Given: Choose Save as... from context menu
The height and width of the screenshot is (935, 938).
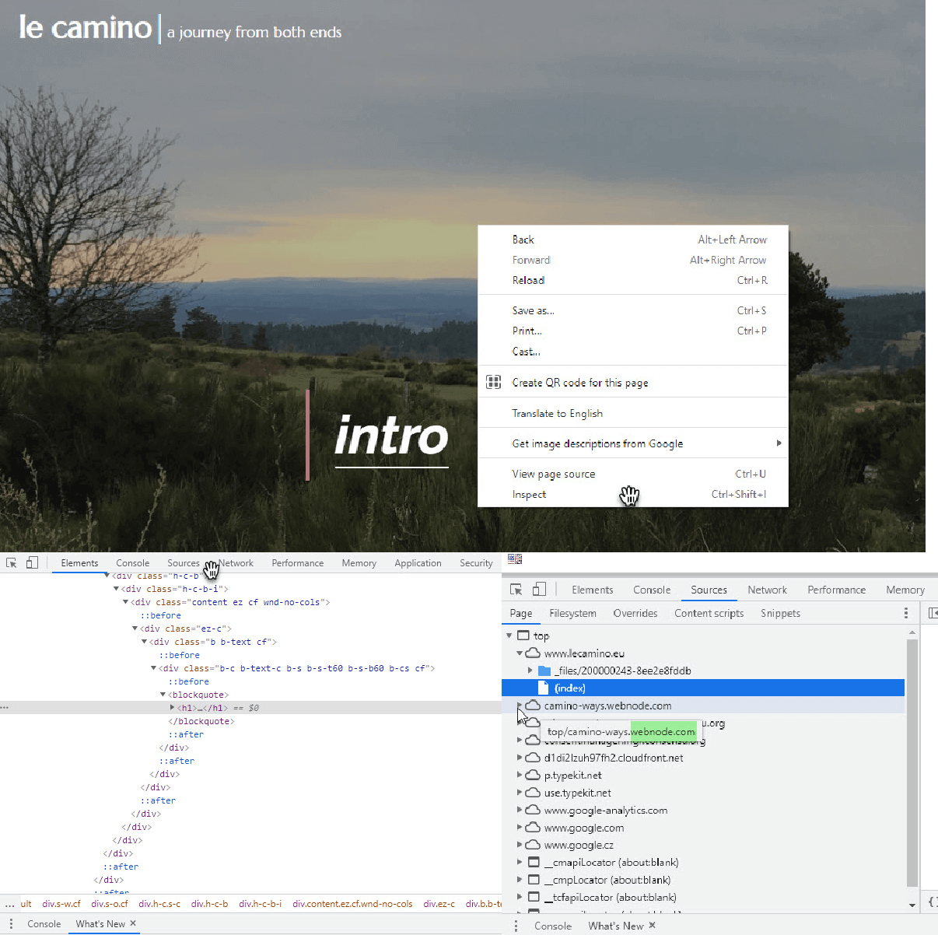Looking at the screenshot, I should tap(633, 310).
